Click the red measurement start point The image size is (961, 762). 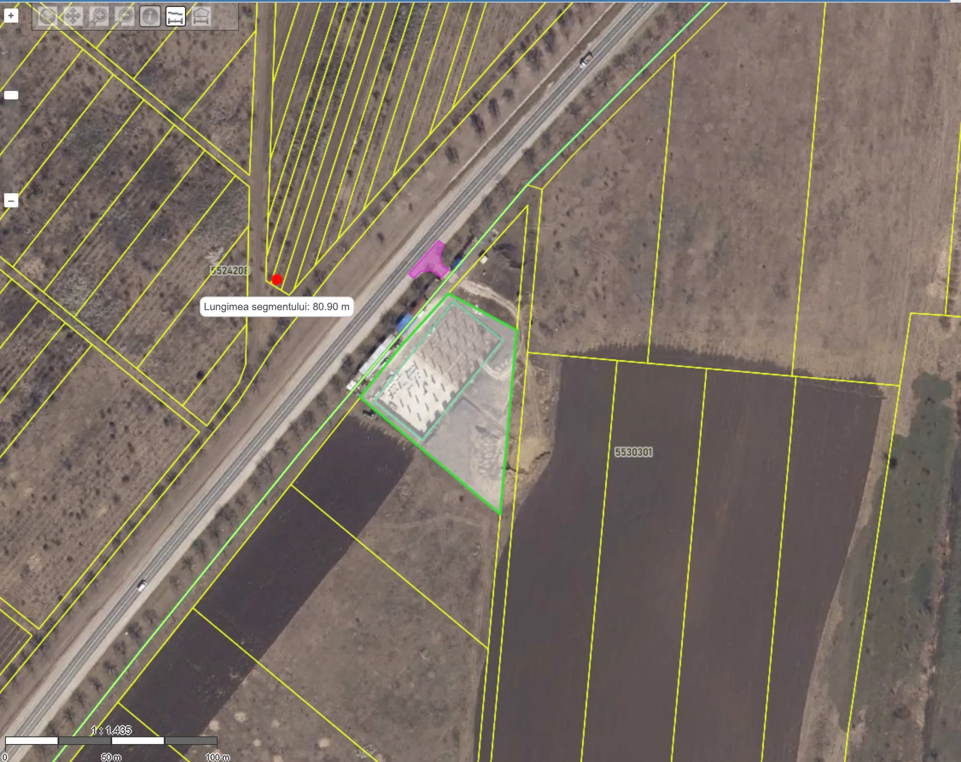click(x=277, y=280)
